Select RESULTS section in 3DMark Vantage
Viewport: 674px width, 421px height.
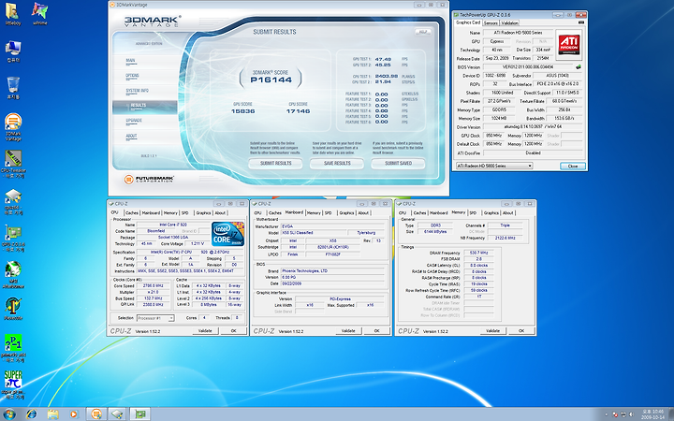coord(144,106)
